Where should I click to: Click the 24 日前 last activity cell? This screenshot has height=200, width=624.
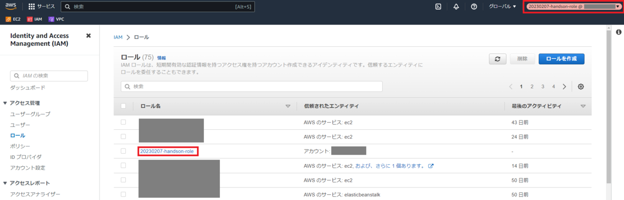(521, 137)
